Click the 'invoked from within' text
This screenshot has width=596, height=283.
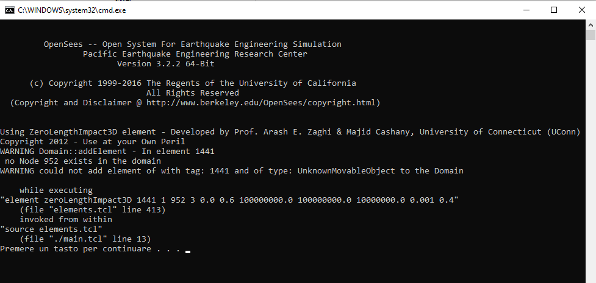66,219
